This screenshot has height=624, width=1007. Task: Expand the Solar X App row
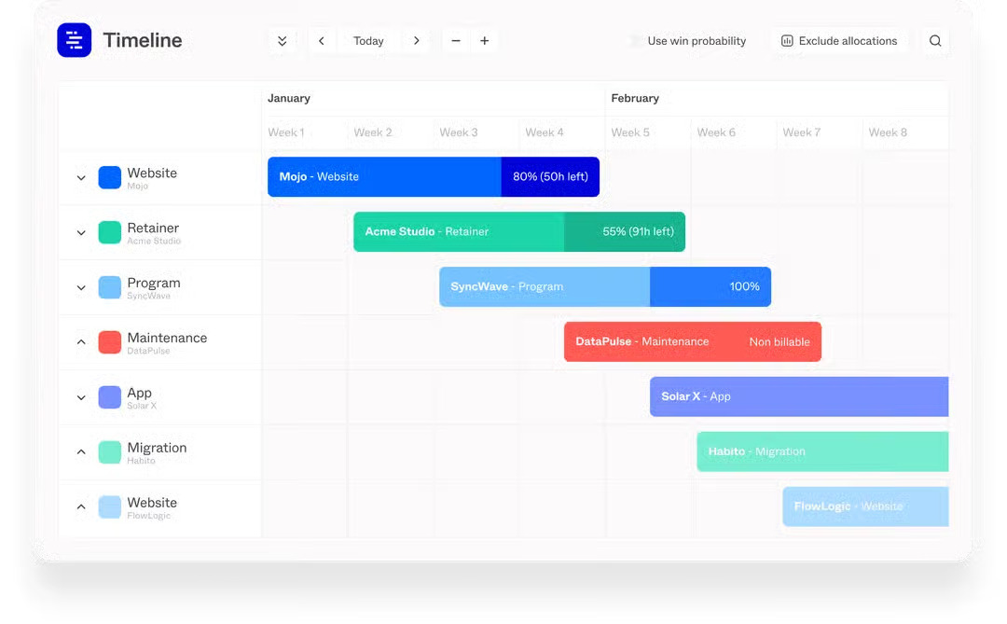(81, 397)
